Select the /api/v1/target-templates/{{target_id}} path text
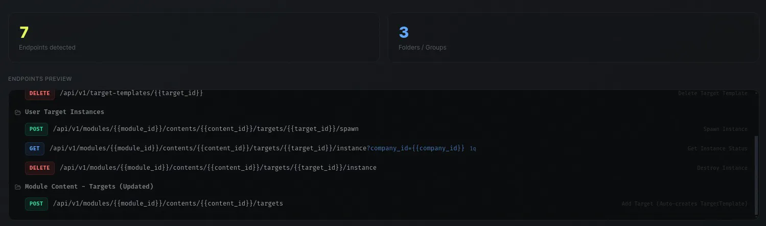Screen dimensions: 766x226 [132, 93]
